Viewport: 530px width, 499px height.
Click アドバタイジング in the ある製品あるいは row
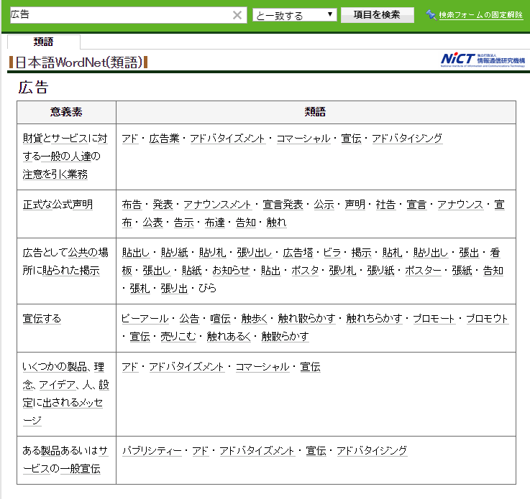click(x=372, y=450)
